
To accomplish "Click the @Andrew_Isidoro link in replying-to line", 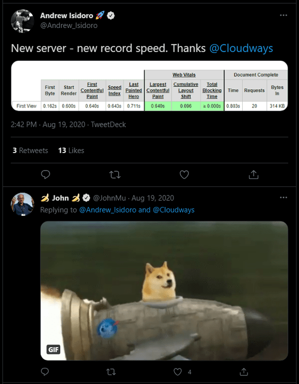I will pos(108,210).
